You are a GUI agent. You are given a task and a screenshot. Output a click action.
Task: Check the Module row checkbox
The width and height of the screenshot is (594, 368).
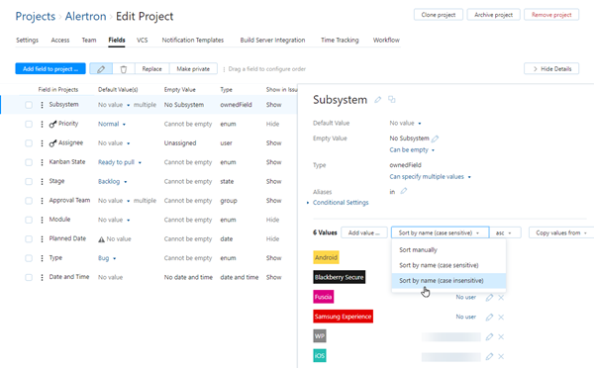(x=29, y=220)
